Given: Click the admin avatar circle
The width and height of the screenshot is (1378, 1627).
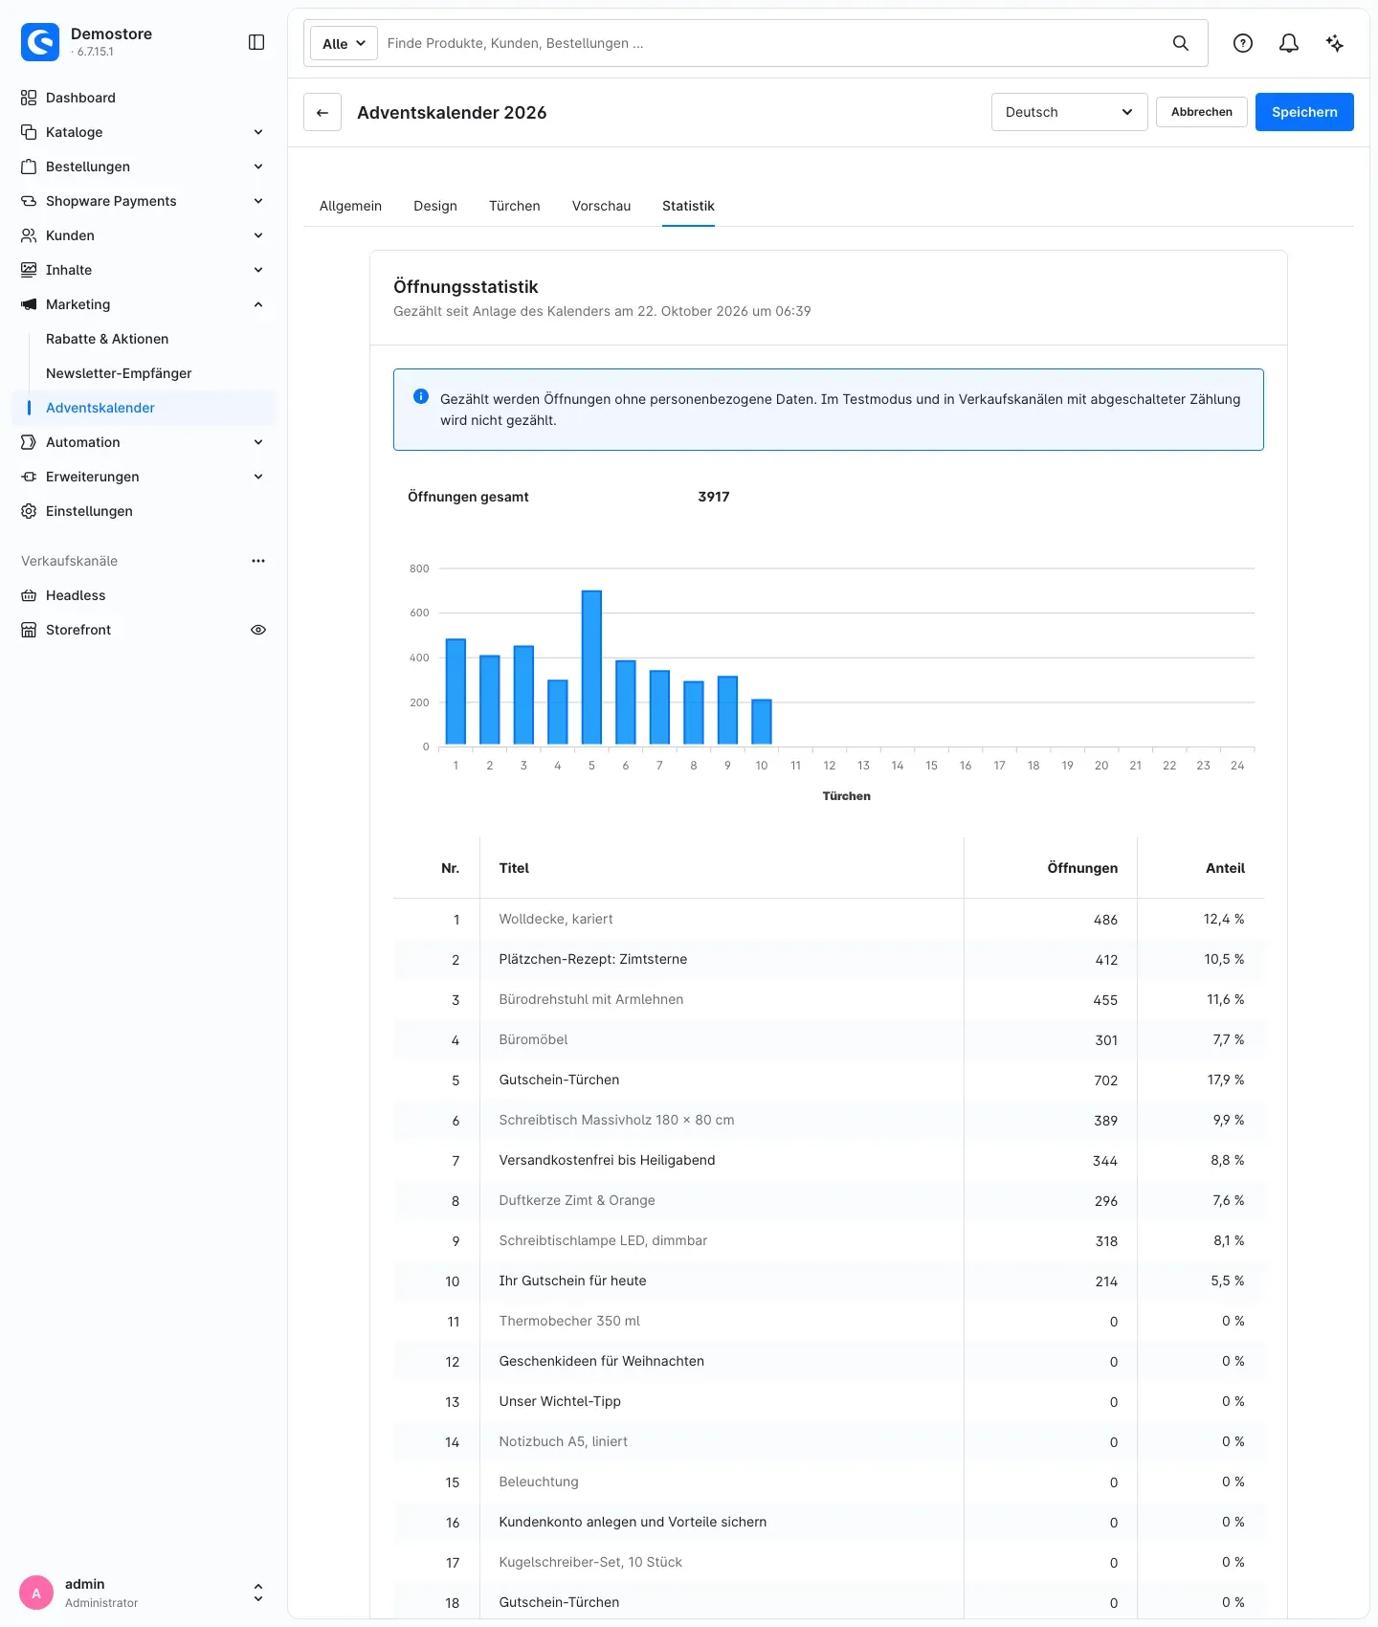Looking at the screenshot, I should (36, 1593).
